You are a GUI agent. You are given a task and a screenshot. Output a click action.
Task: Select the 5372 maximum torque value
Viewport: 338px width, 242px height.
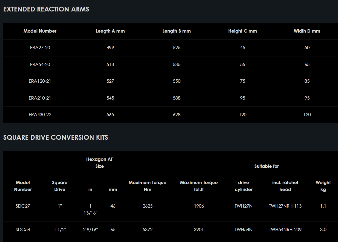pos(148,230)
